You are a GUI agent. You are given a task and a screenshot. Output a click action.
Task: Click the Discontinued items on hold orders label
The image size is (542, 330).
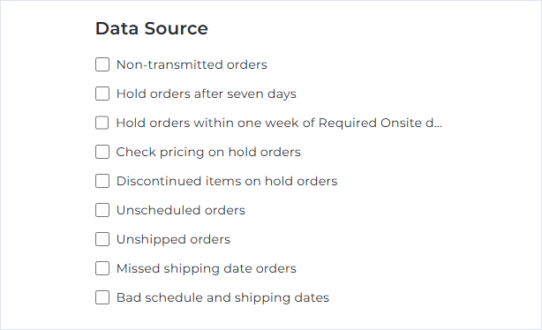coord(227,181)
